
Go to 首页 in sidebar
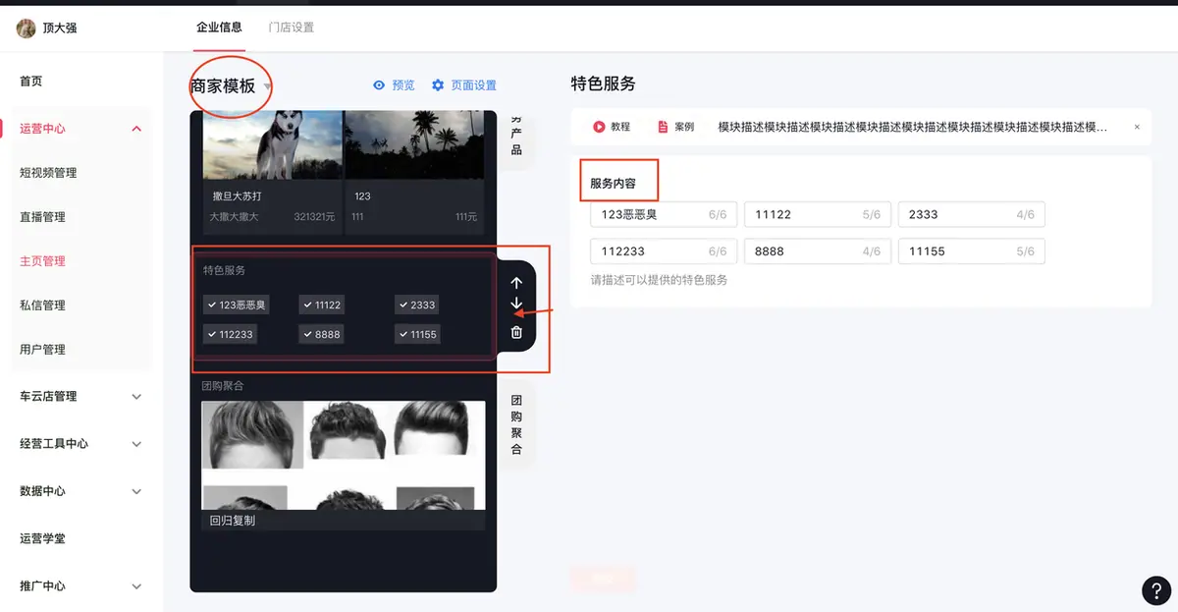pos(31,82)
